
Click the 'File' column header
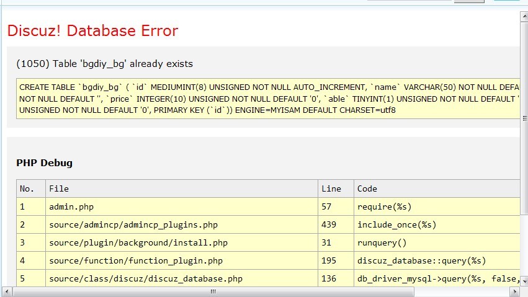(182, 188)
